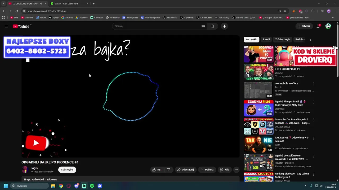339x190 pixels.
Task: Open Jogis channel avatar
Action: [25, 170]
